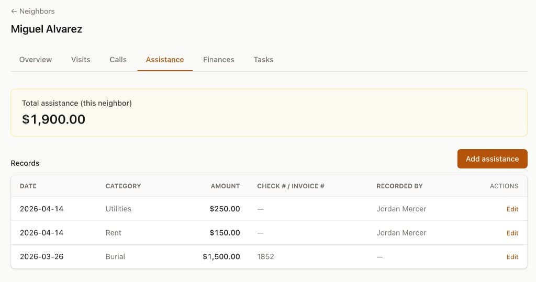Screen dimensions: 536x282
Task: Switch to the Visits tab
Action: point(81,60)
